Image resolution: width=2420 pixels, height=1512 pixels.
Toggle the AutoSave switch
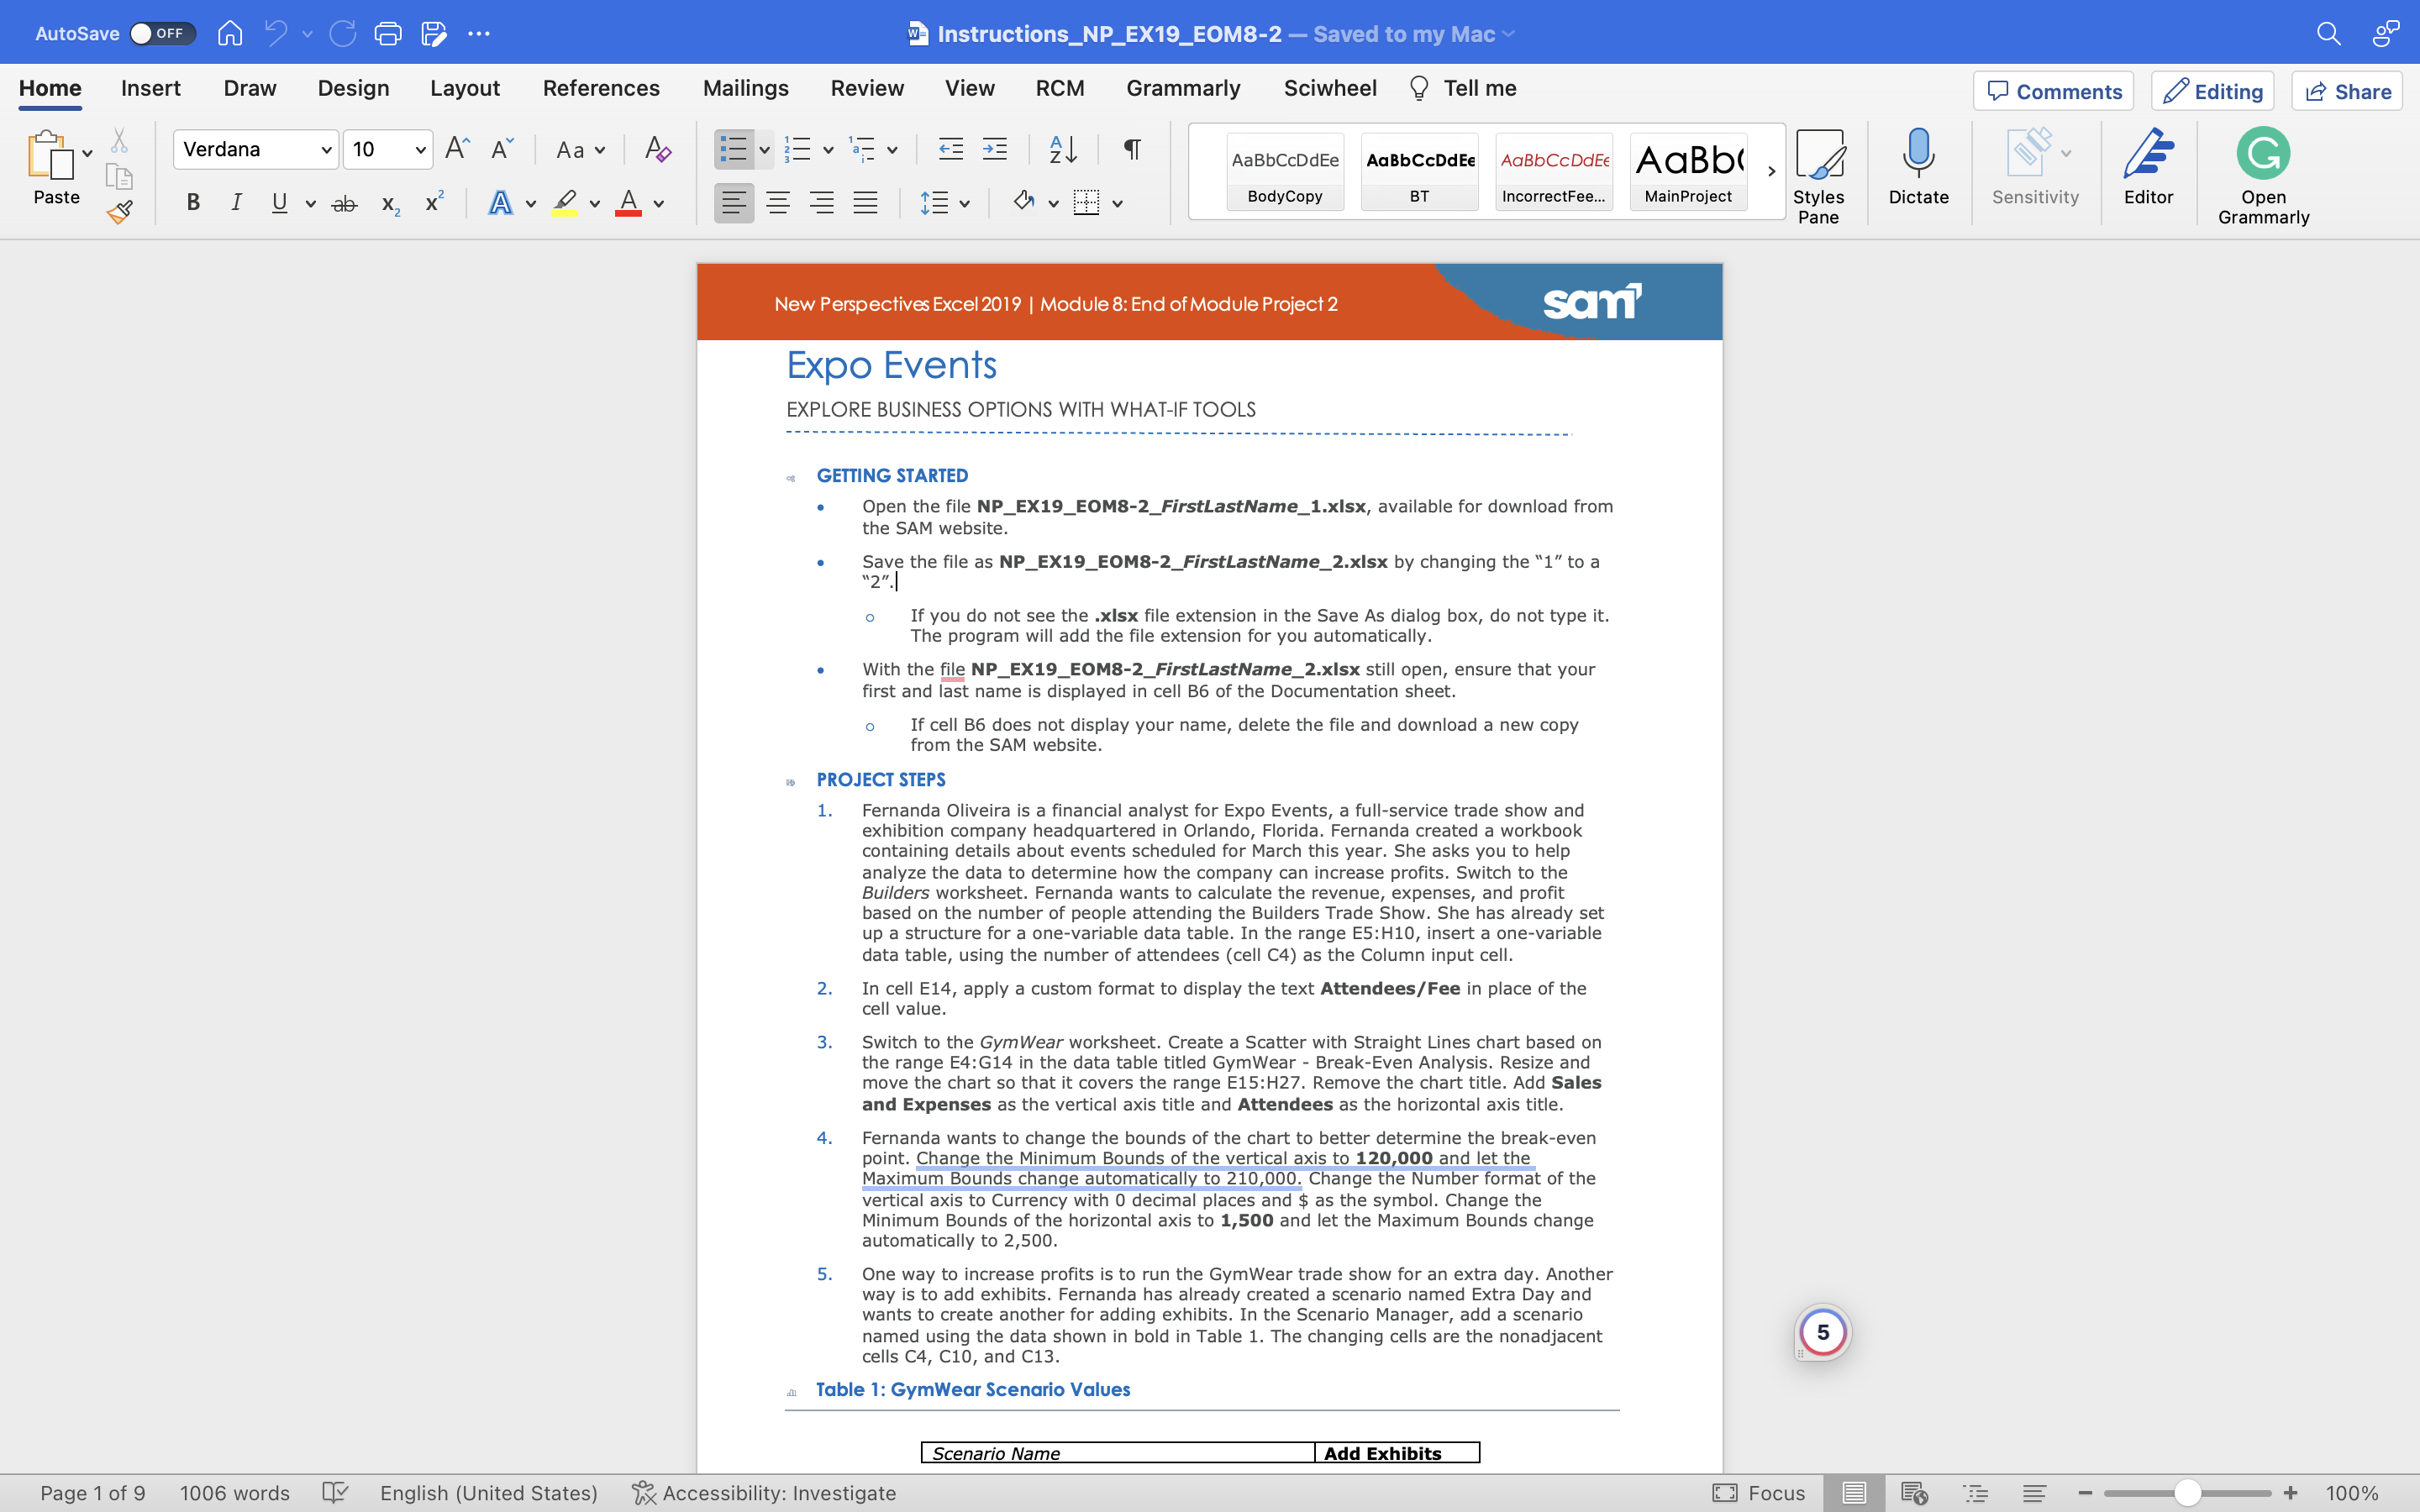click(162, 33)
